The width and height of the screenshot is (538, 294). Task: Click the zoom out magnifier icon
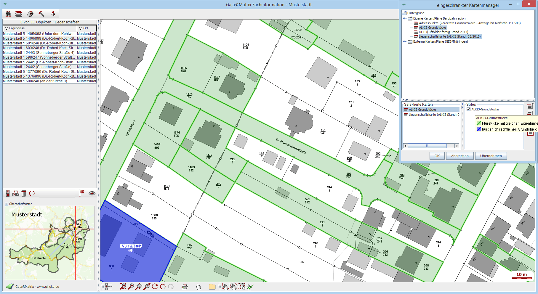tap(131, 287)
